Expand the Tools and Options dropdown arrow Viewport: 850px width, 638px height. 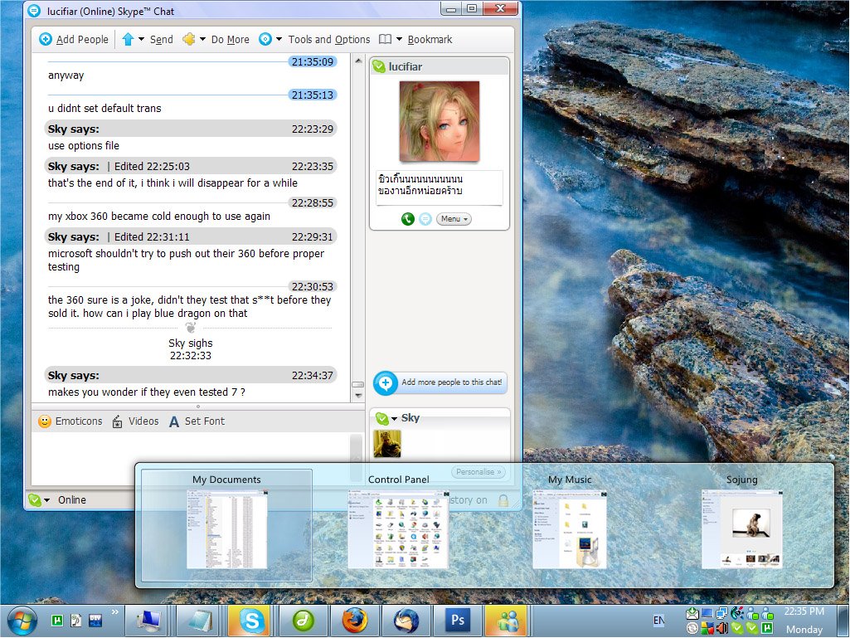(279, 39)
